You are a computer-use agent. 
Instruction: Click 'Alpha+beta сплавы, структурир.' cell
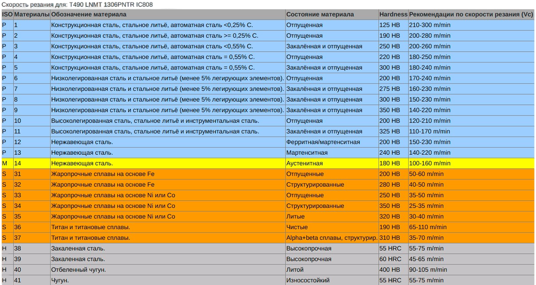point(331,238)
